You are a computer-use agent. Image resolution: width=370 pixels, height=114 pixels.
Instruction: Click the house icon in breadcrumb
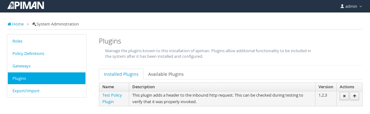coord(9,24)
